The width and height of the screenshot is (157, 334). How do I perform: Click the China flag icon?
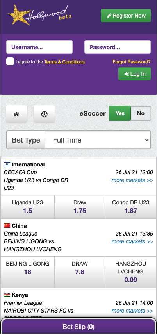tap(7, 225)
